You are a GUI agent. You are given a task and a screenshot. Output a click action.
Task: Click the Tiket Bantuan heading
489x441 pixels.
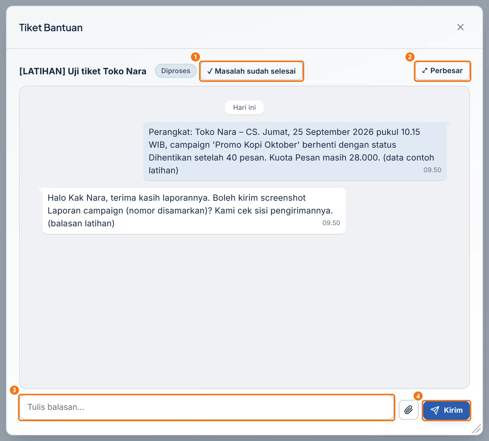click(51, 28)
